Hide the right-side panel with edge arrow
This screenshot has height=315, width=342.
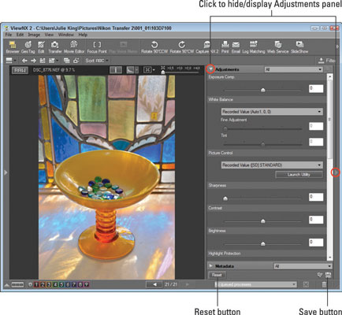336,172
